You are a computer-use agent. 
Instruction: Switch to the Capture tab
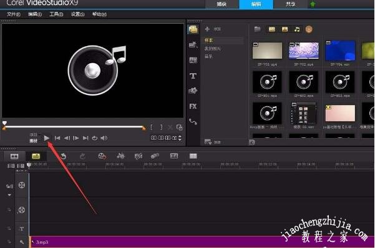[x=222, y=4]
